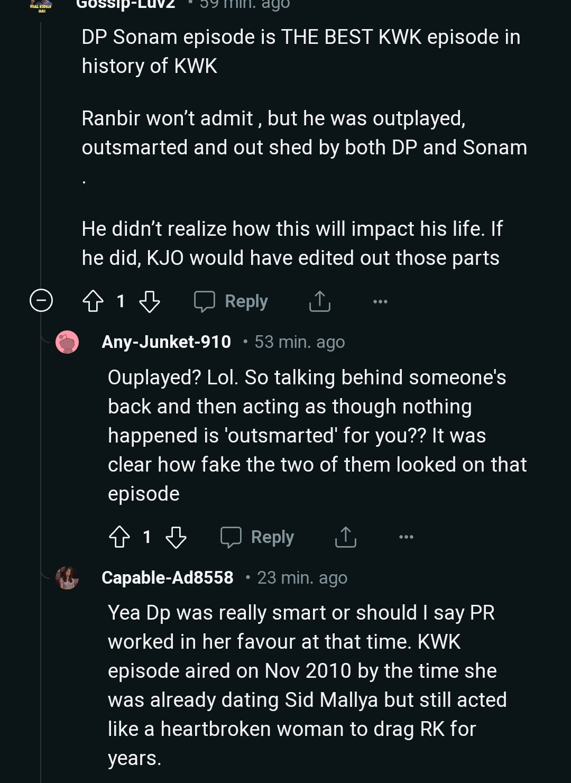Share the Gossip-Luv2 comment
Screen dimensions: 571x783
[320, 301]
